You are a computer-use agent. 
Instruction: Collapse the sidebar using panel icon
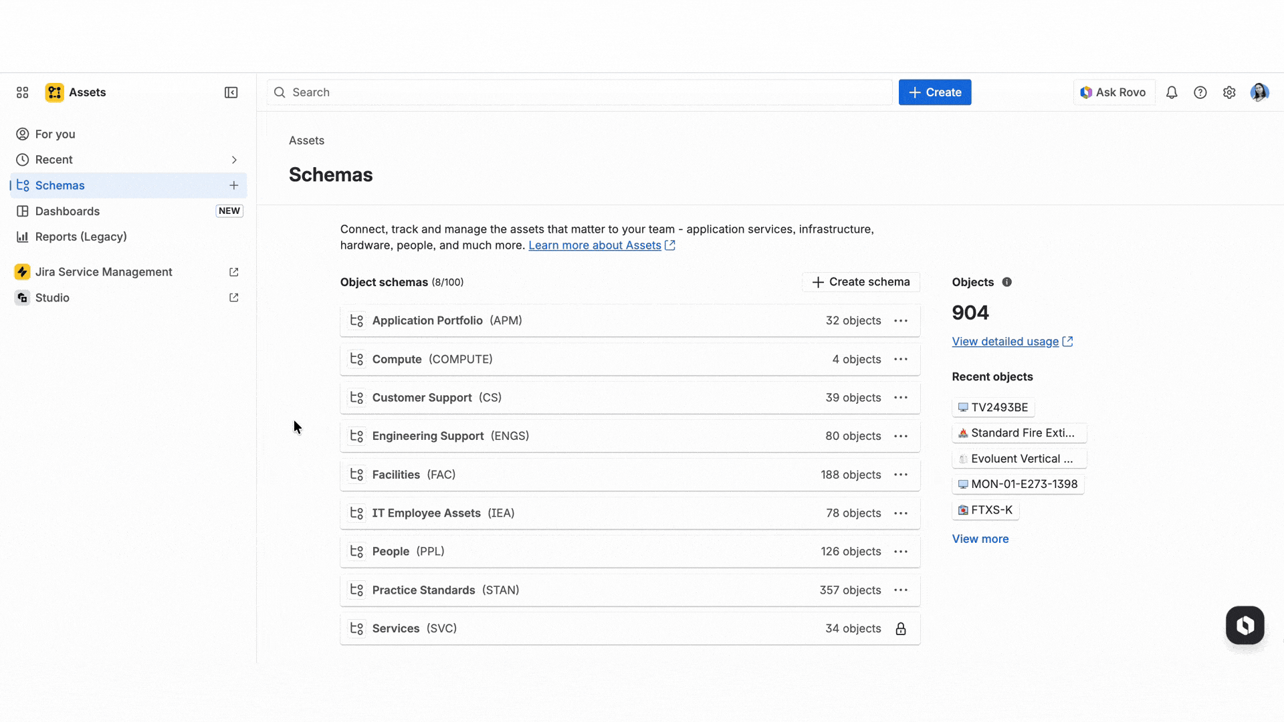231,92
